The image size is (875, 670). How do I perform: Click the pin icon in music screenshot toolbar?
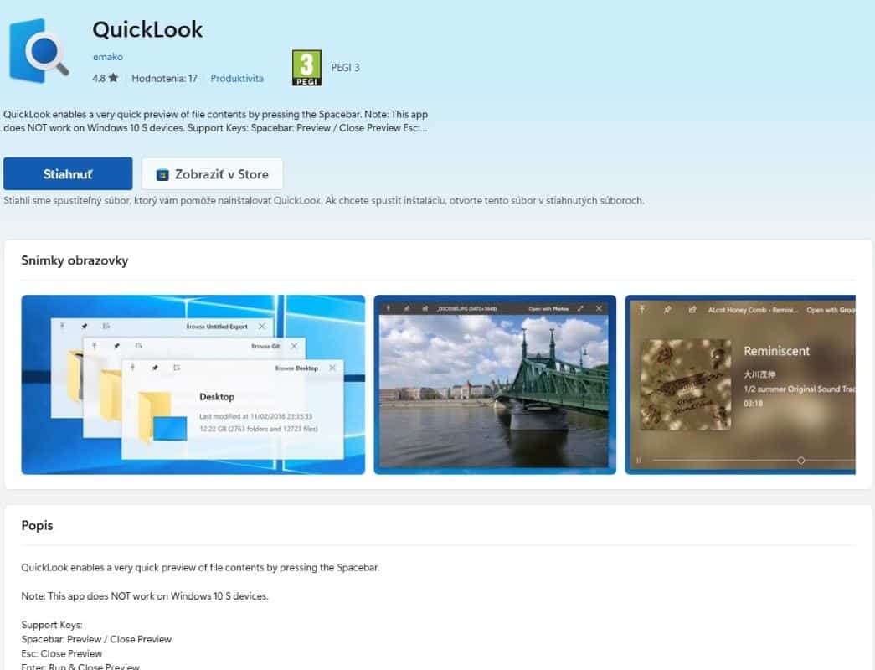[x=667, y=309]
